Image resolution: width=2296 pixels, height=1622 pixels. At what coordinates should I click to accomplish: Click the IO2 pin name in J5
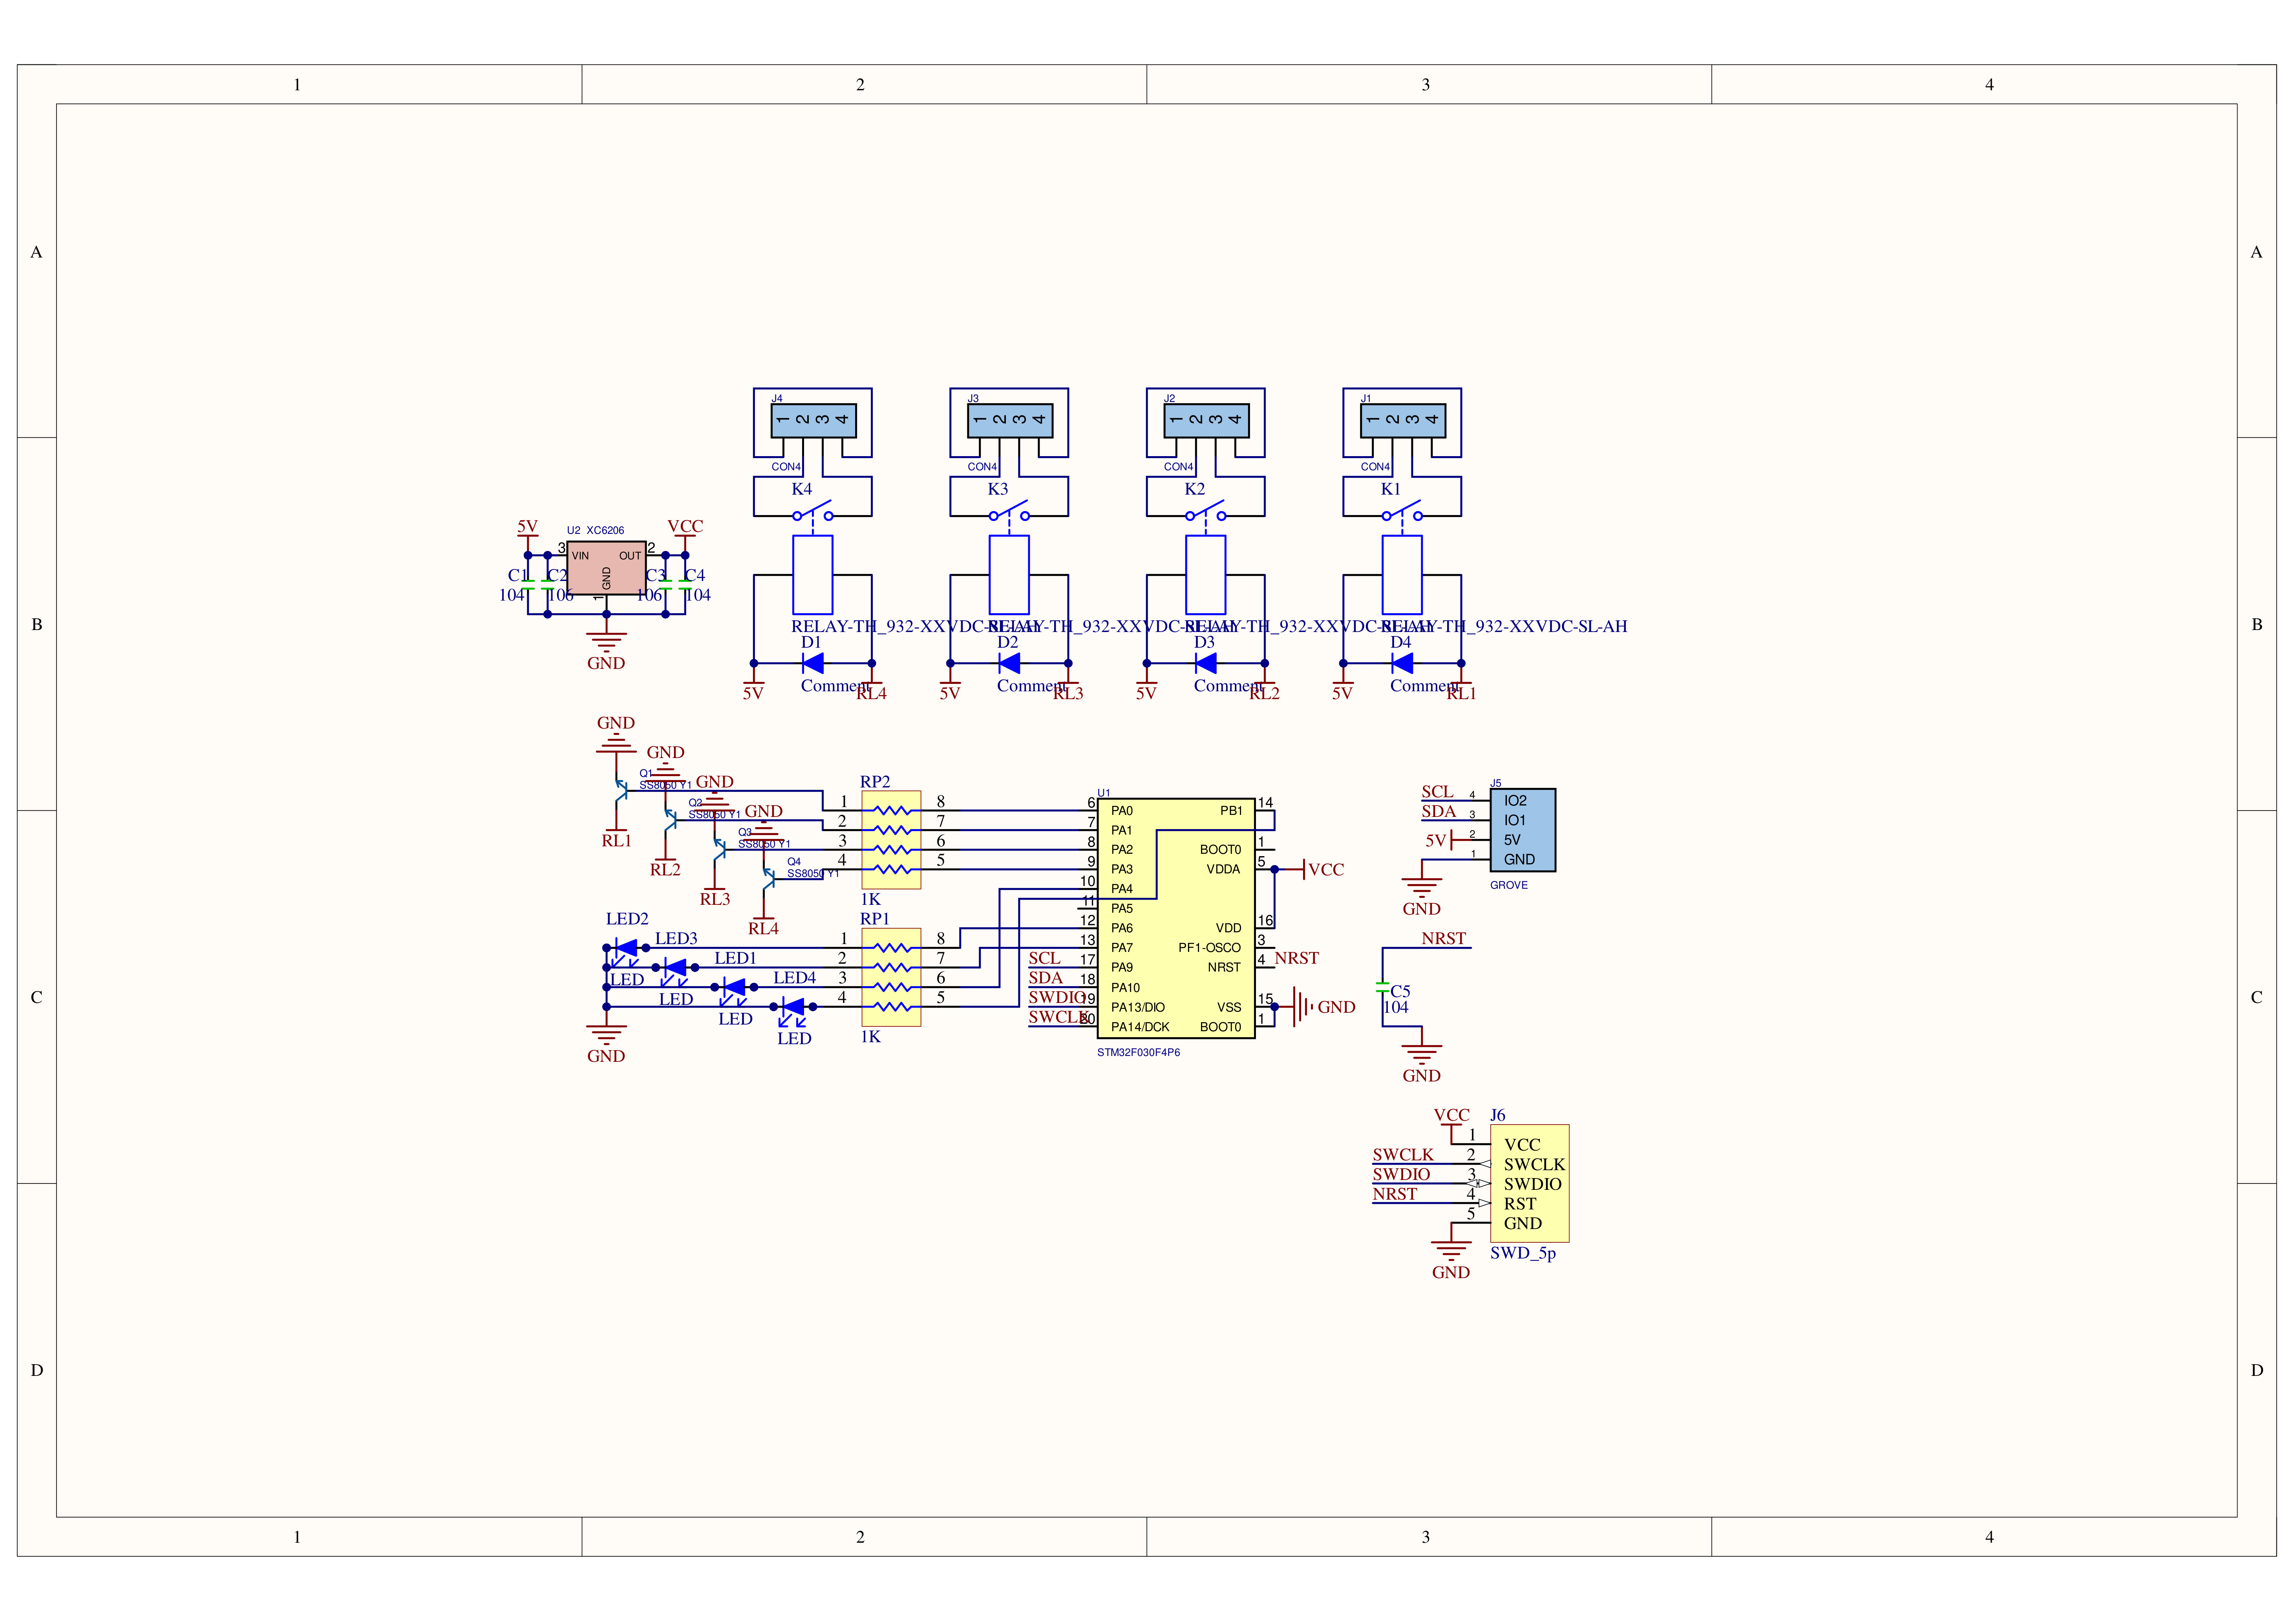(x=1515, y=801)
